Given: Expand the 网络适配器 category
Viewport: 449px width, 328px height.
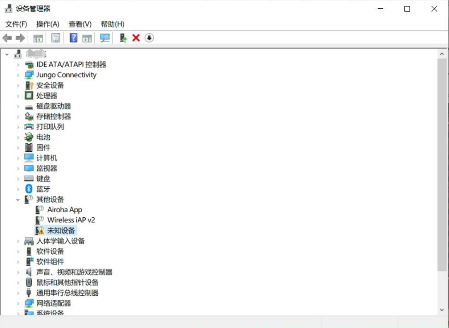Looking at the screenshot, I should (x=18, y=304).
